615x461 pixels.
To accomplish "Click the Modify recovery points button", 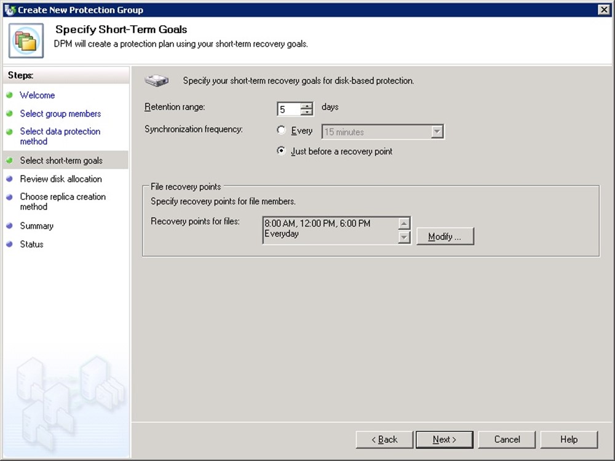I will click(x=445, y=237).
